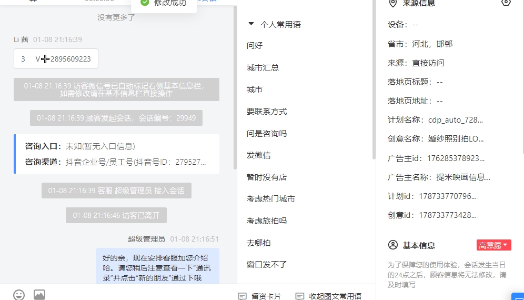The image size is (524, 300).
Task: Click the 基本信息 person icon
Action: click(x=393, y=245)
